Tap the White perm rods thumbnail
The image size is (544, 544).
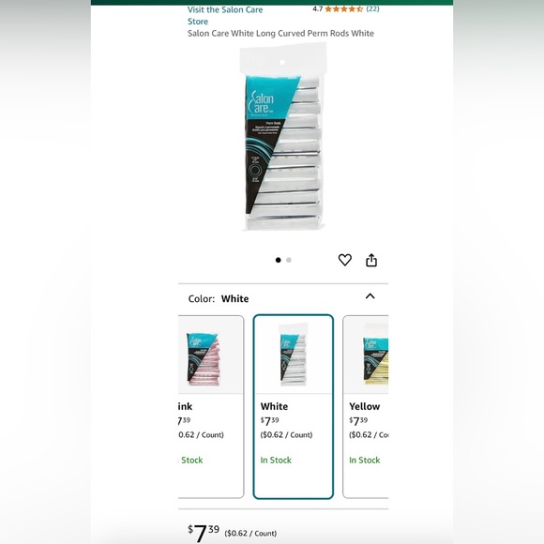coord(294,355)
